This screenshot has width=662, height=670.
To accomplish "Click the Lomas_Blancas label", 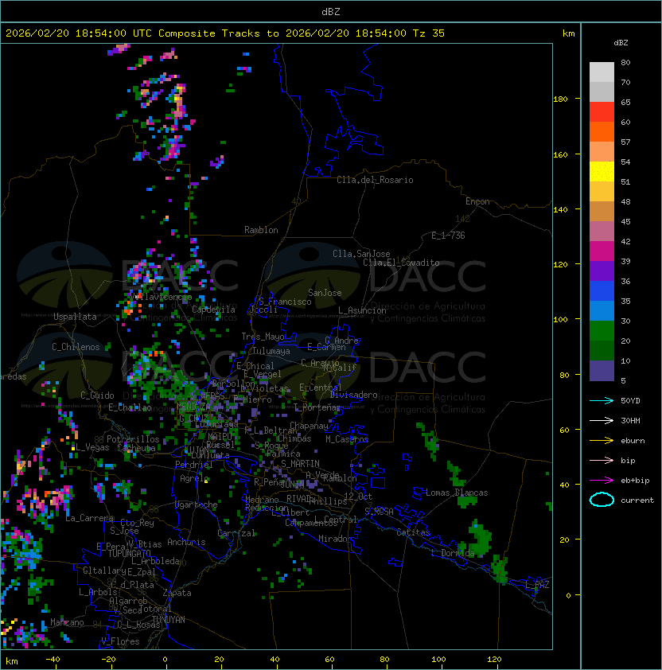I will (457, 493).
